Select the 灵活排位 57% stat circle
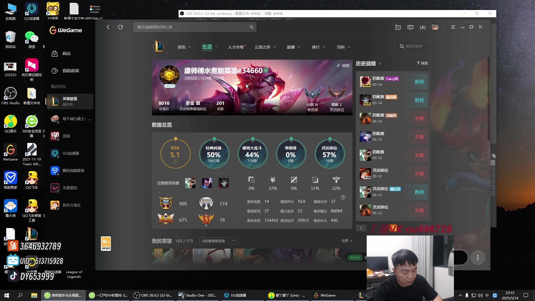 (x=329, y=154)
